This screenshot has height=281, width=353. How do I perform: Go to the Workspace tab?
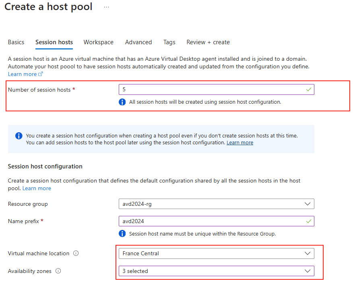coord(98,42)
